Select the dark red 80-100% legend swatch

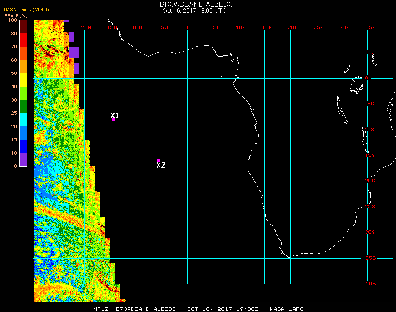click(23, 27)
